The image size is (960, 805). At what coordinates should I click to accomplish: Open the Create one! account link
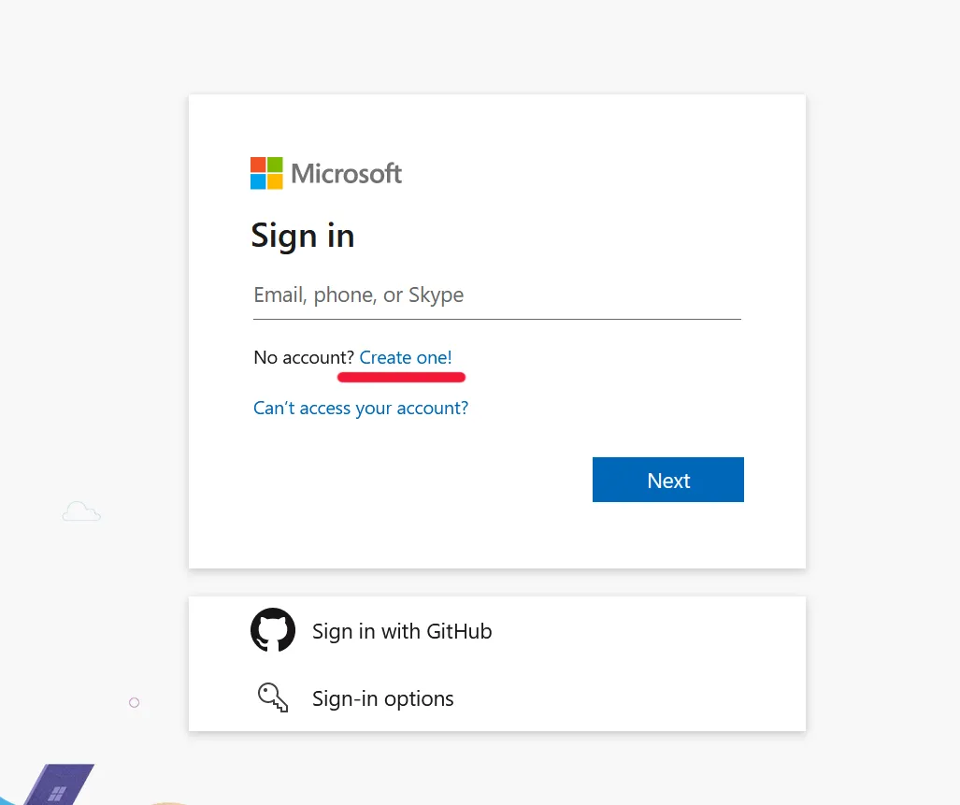tap(405, 357)
